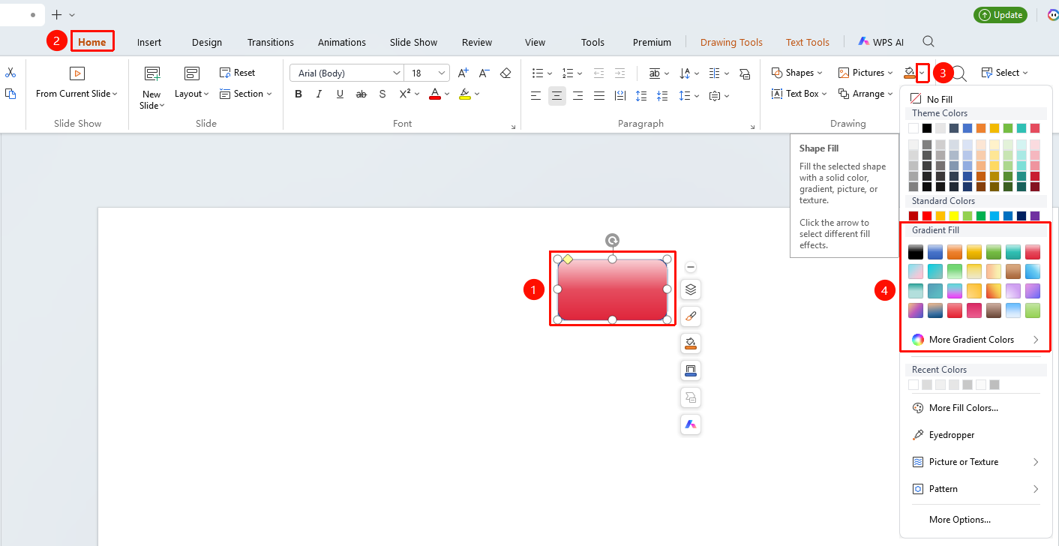1059x546 pixels.
Task: Open the Layout dropdown
Action: point(192,94)
